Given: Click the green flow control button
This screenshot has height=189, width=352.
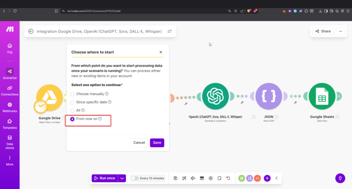Looking at the screenshot, I should (x=242, y=178).
